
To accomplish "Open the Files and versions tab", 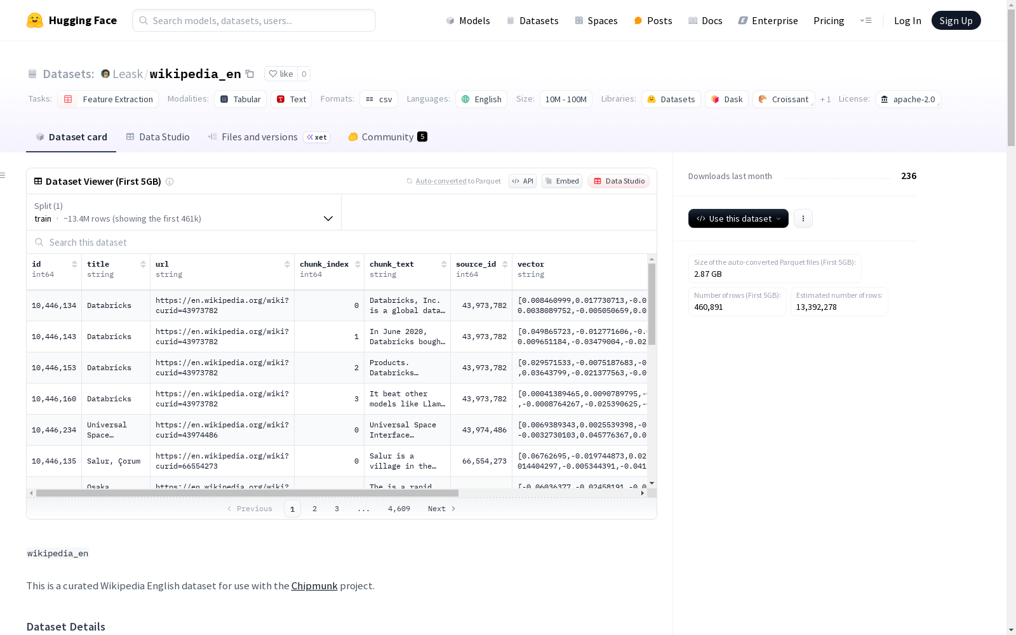I will tap(269, 137).
